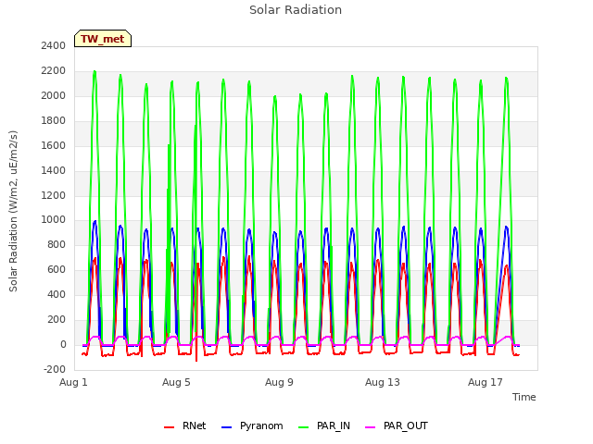This screenshot has width=593, height=444.
Task: Click the red RNet downward spike near -130
Action: click(x=196, y=359)
